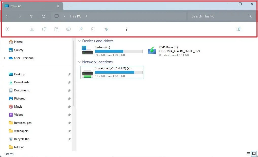Click the Refresh icon in the address bar
The width and height of the screenshot is (258, 157).
tap(44, 16)
